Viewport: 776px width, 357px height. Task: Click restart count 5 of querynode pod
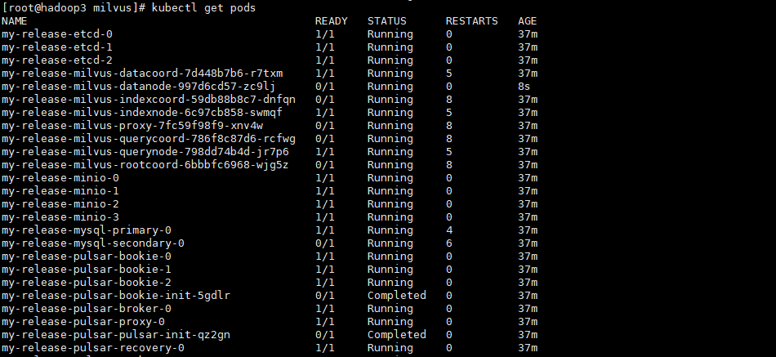[x=449, y=151]
